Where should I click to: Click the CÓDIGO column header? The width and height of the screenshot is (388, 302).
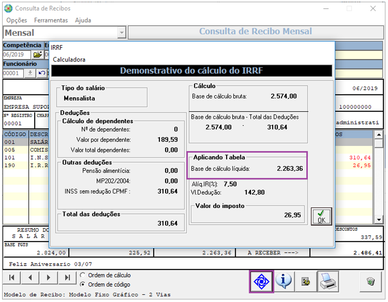(16, 134)
